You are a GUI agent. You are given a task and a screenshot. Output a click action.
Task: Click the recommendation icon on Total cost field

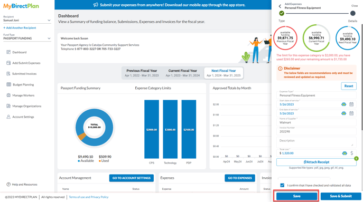tap(345, 153)
